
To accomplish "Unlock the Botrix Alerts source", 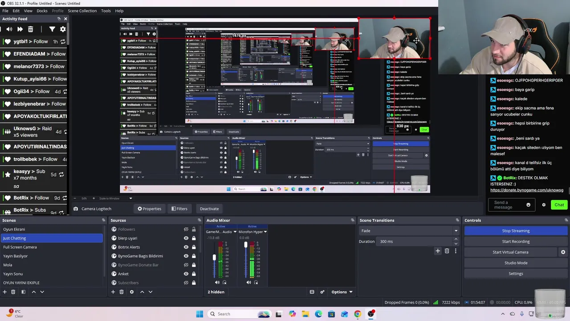I will click(x=194, y=247).
